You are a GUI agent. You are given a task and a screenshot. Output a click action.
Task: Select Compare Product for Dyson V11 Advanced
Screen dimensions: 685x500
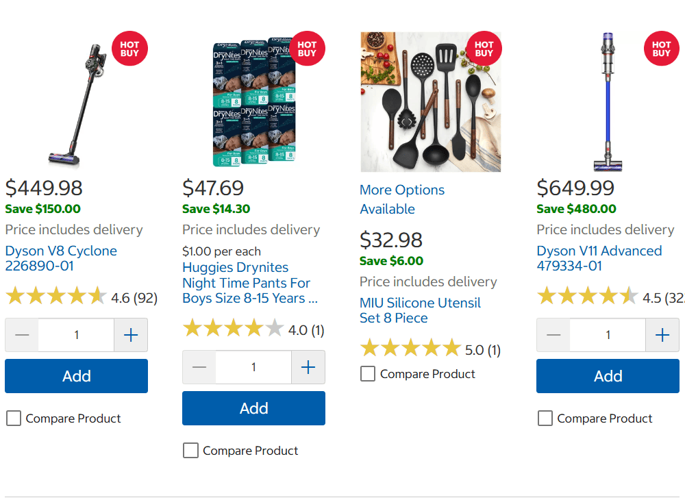pyautogui.click(x=545, y=418)
